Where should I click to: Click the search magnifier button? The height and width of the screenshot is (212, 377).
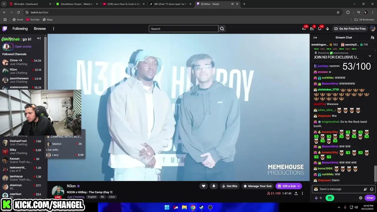tap(222, 29)
